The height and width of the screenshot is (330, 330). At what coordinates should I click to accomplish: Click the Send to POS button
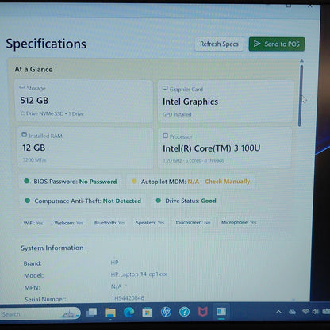click(x=277, y=44)
